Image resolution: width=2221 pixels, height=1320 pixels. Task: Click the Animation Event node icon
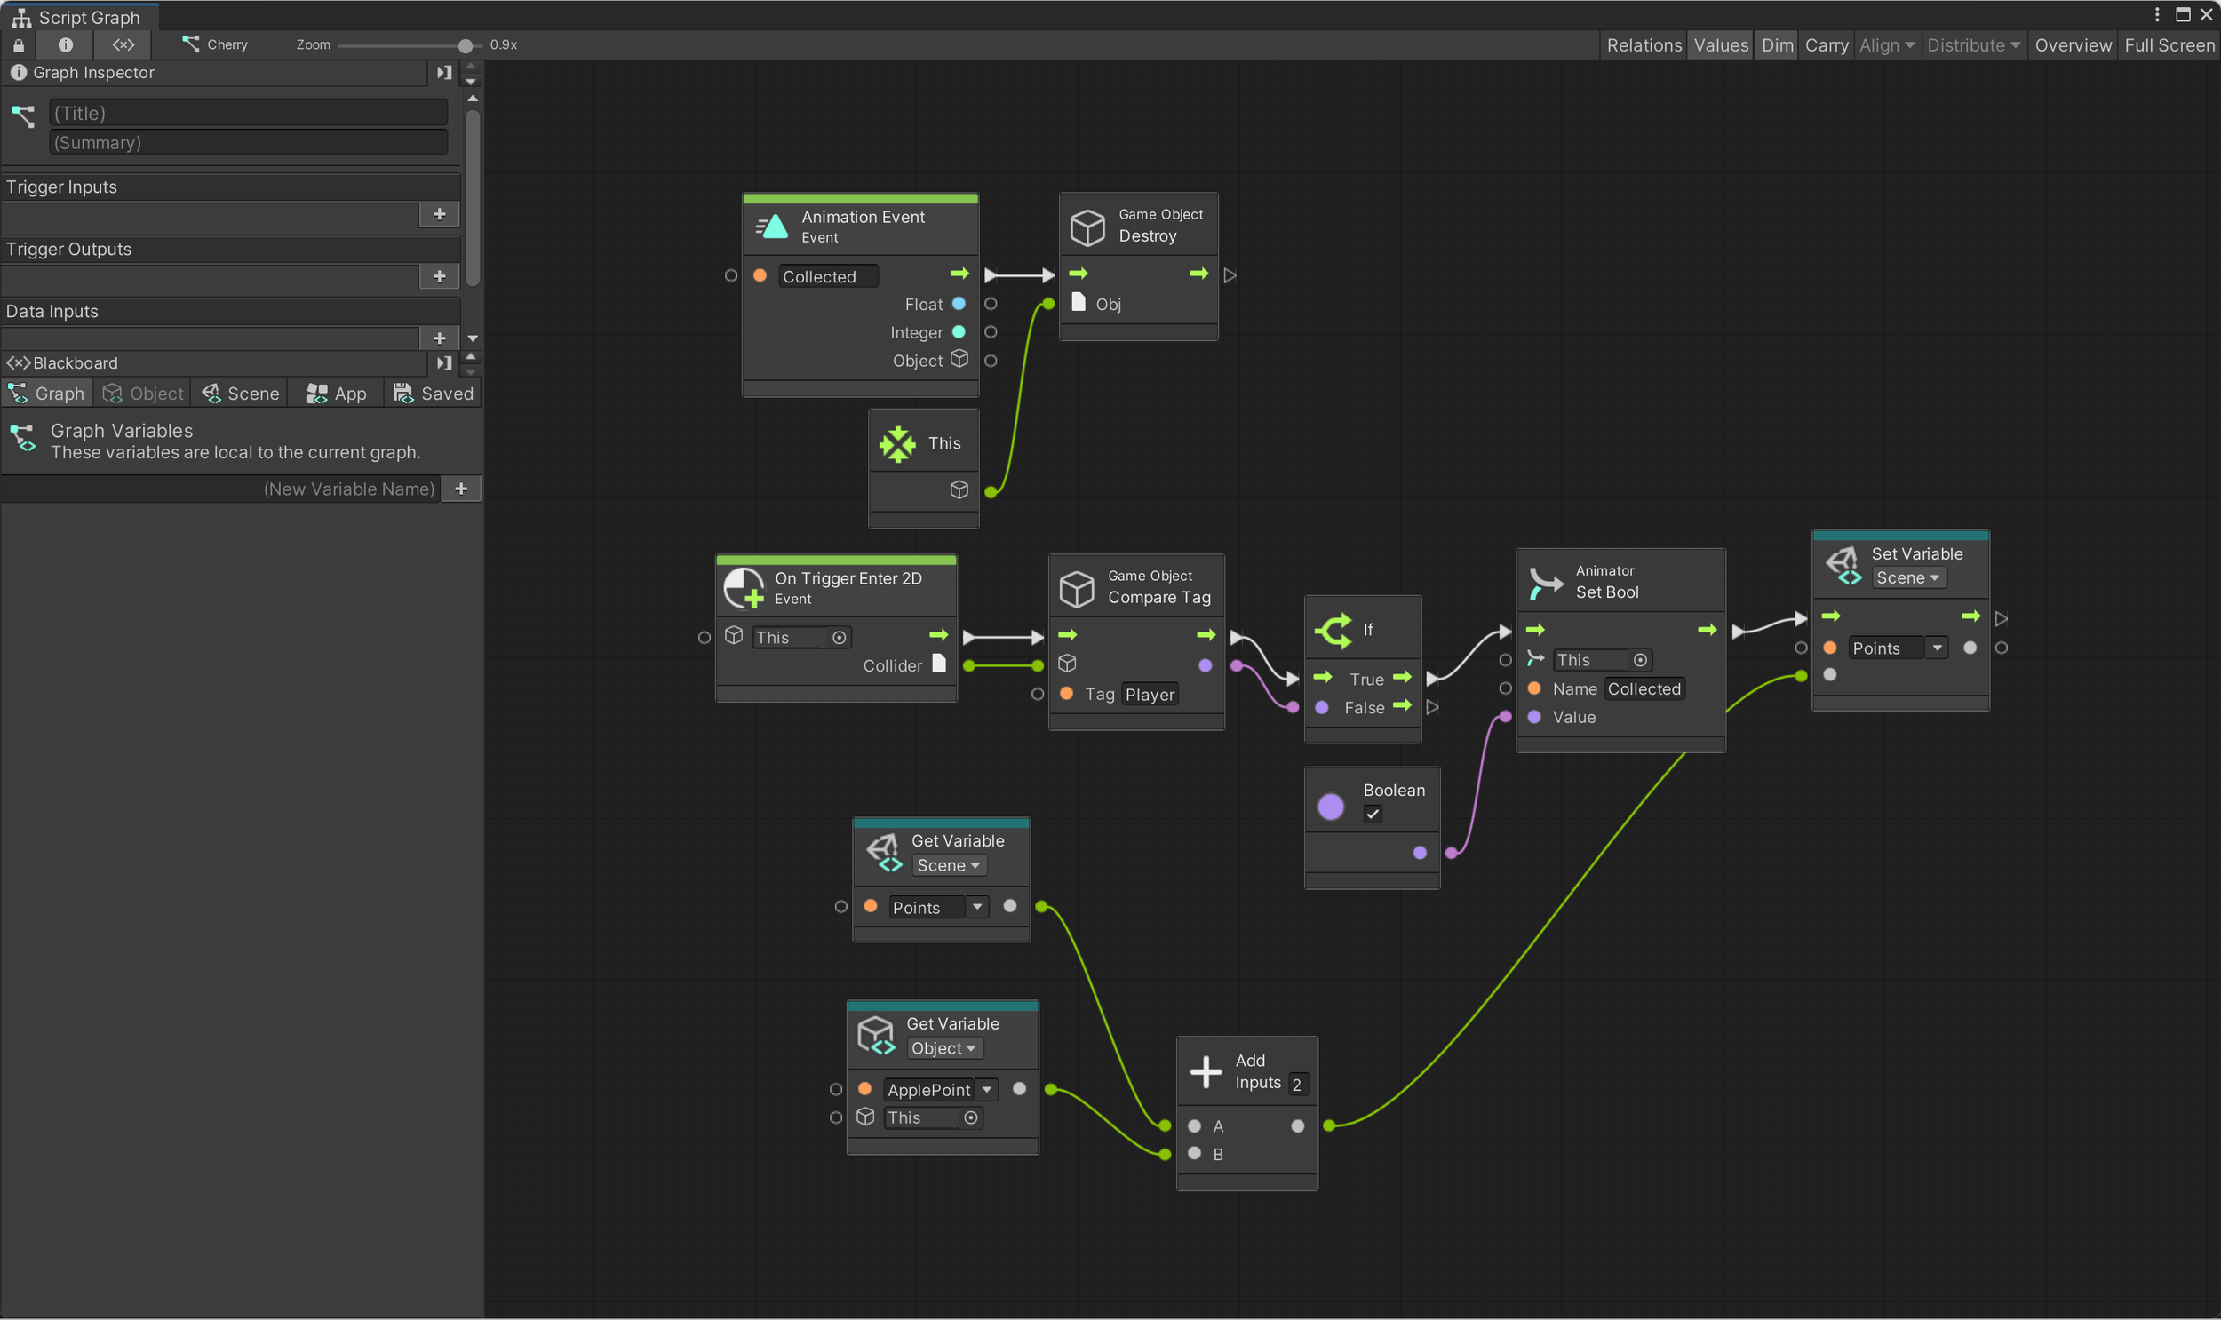click(772, 227)
